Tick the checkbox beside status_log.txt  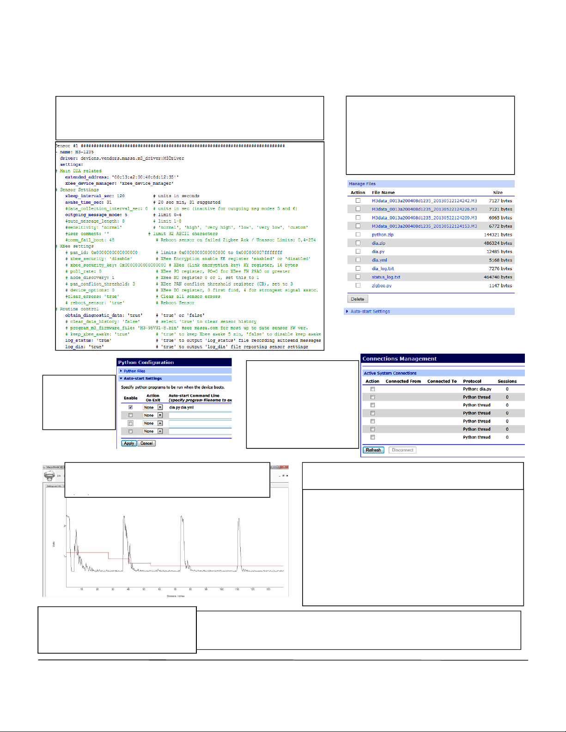[358, 277]
